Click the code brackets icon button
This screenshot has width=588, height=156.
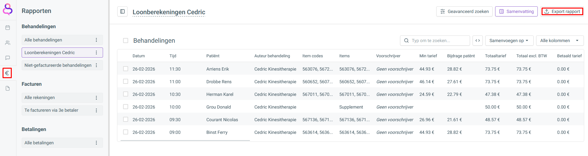tap(478, 41)
